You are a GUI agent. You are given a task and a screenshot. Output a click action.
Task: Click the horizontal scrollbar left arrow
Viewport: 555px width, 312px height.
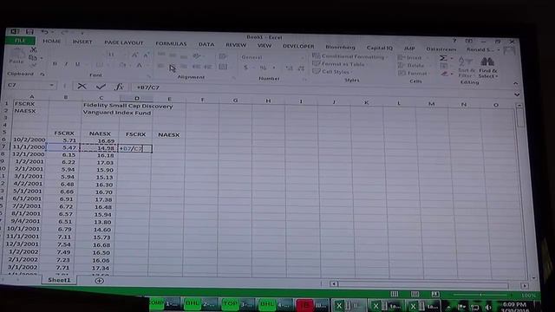click(333, 283)
